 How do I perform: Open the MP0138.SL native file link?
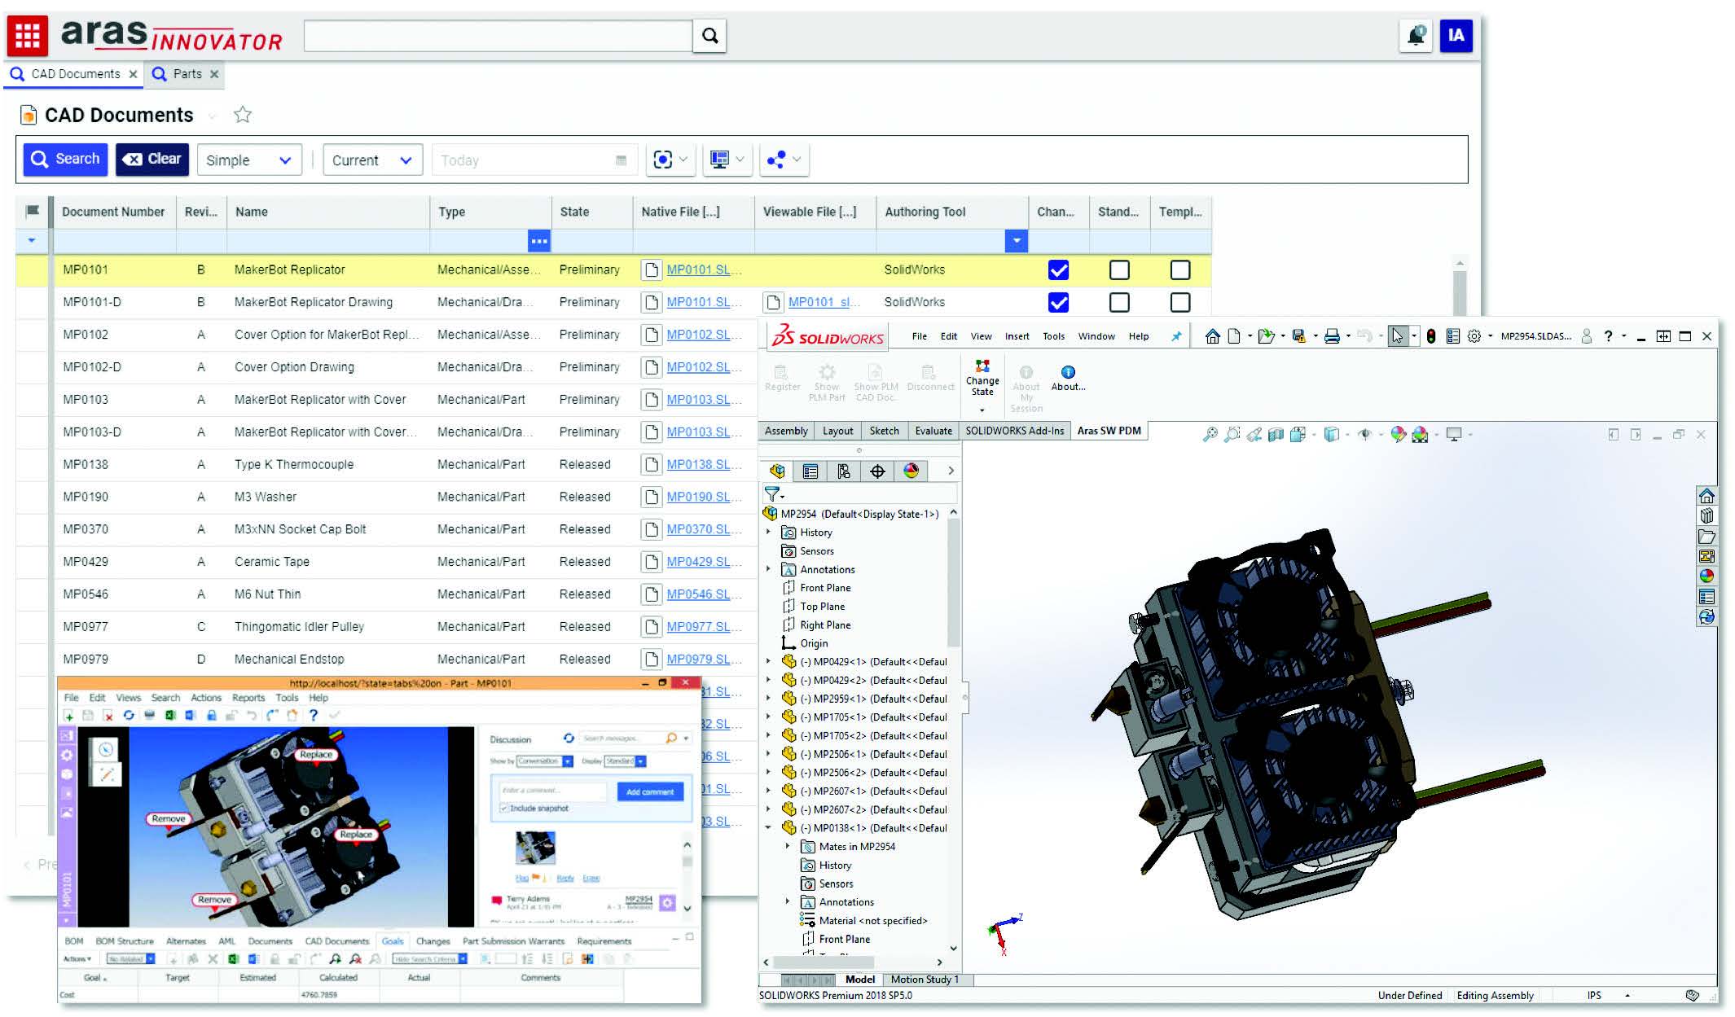coord(698,465)
